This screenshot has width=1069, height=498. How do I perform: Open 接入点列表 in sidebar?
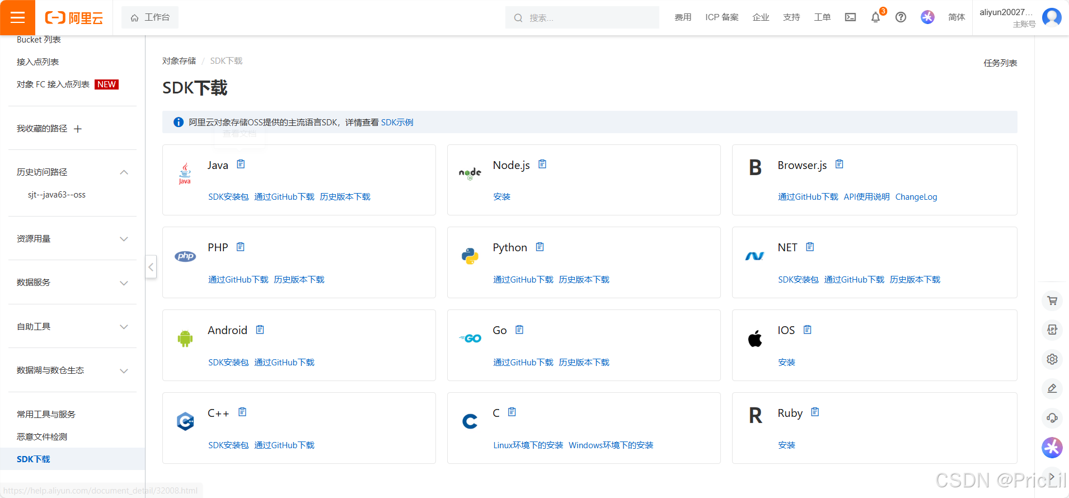[x=38, y=62]
